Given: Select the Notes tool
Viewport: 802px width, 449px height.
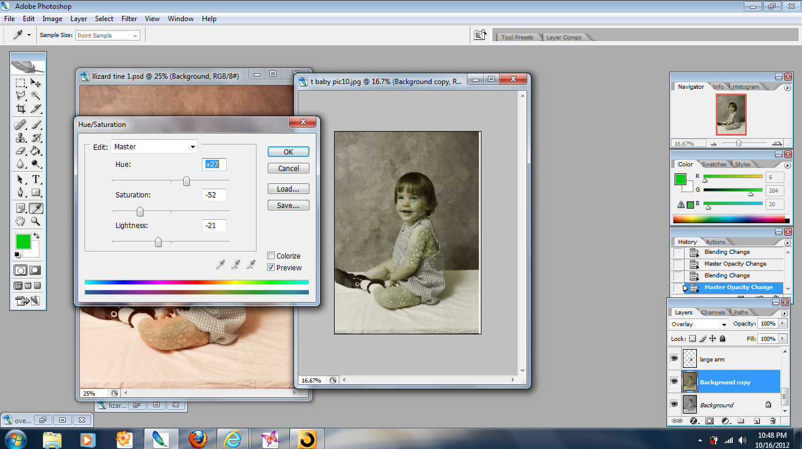Looking at the screenshot, I should click(x=21, y=208).
